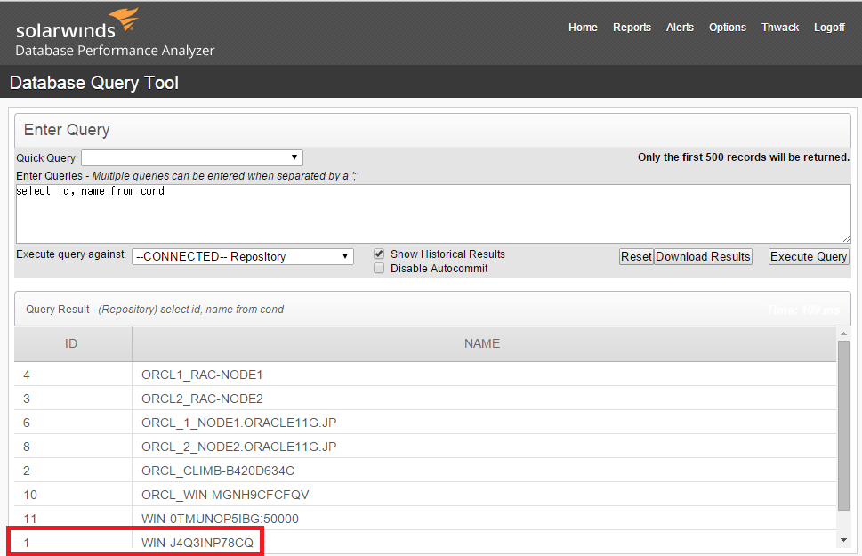This screenshot has width=862, height=556.
Task: Click ID cell of ORCL1_RAC-NODE1 row
Action: 73,375
